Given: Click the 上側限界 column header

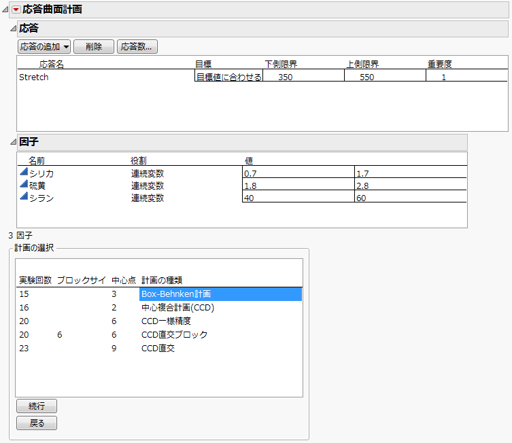Looking at the screenshot, I should click(x=362, y=65).
